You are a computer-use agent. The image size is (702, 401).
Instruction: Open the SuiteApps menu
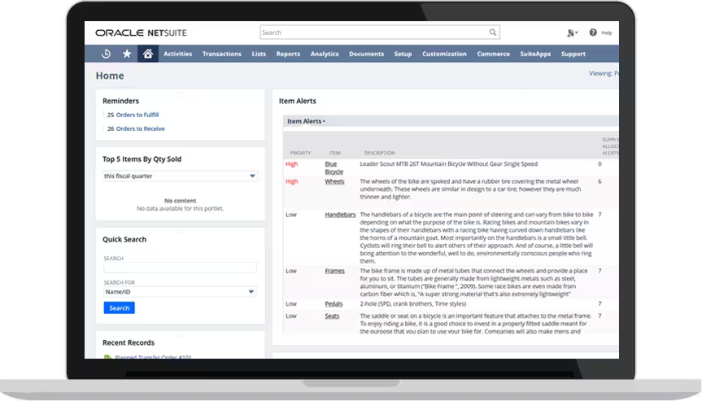pyautogui.click(x=535, y=54)
